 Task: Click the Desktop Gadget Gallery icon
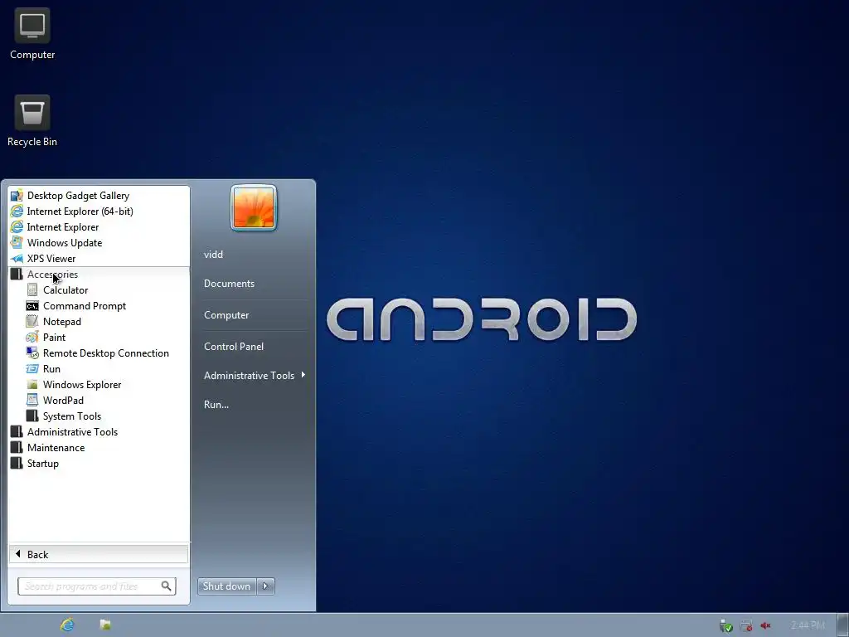coord(17,196)
